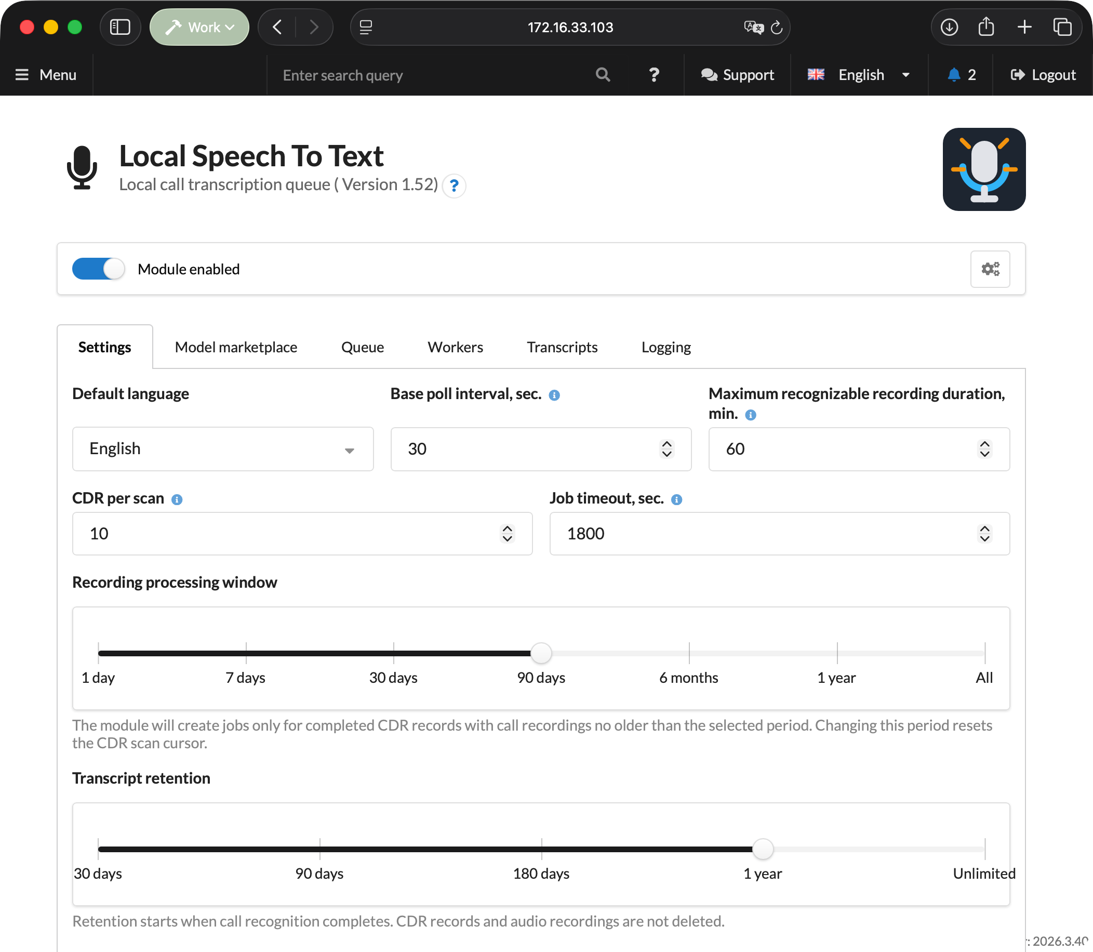The width and height of the screenshot is (1093, 952).
Task: Open the notifications bell icon
Action: 954,74
